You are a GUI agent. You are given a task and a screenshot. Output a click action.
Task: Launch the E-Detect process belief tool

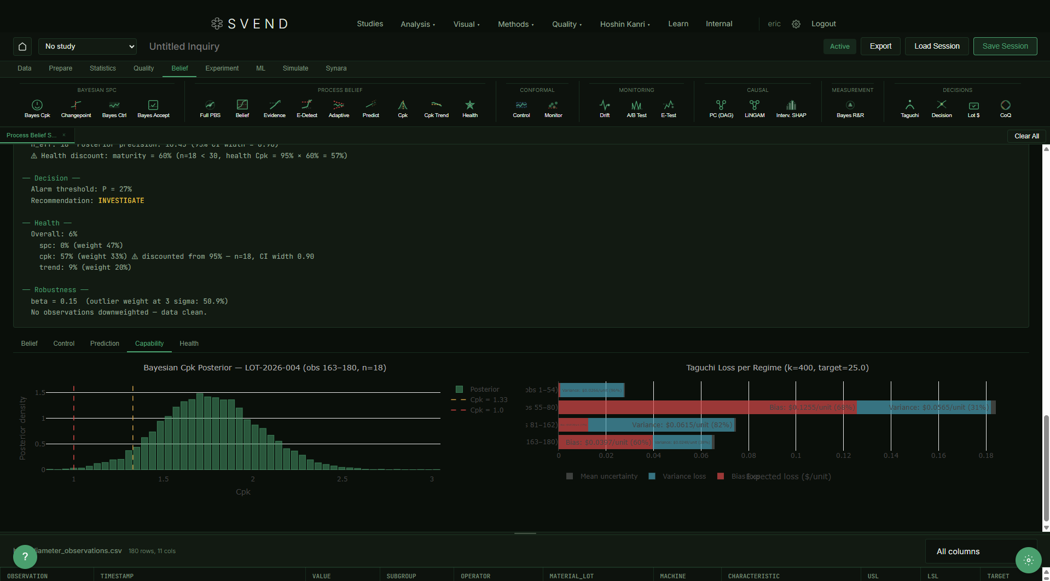pyautogui.click(x=306, y=108)
